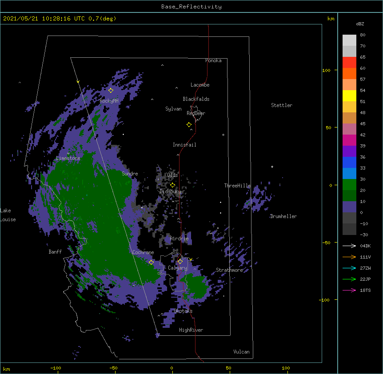Viewport: 383px width, 374px height.
Task: Click the Strathmore label
Action: point(229,270)
